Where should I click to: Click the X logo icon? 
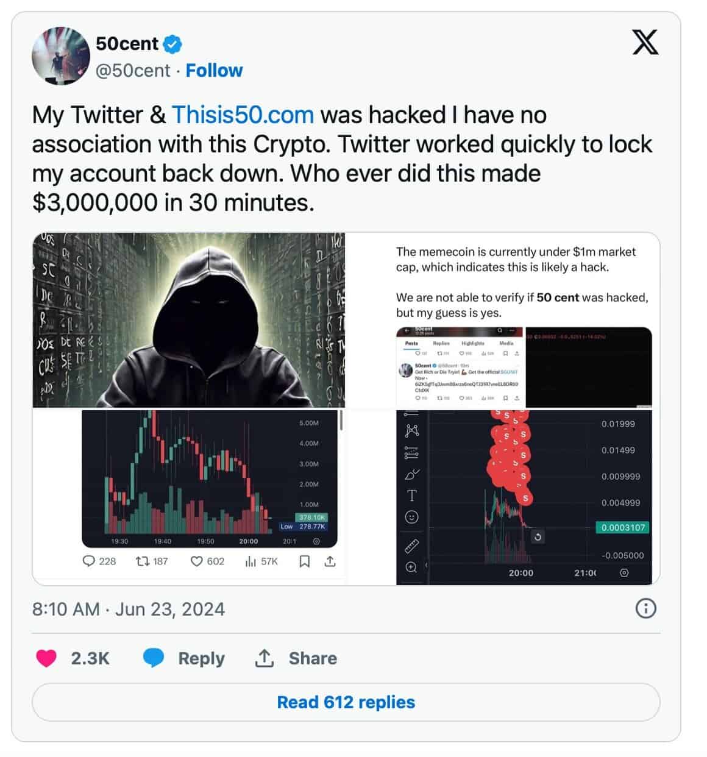(645, 43)
